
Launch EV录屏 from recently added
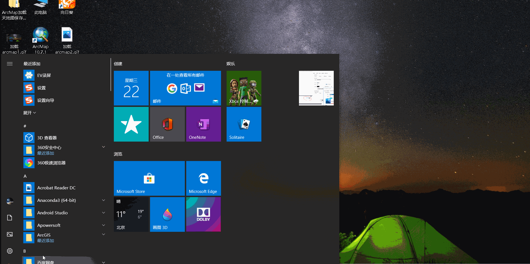pyautogui.click(x=65, y=75)
